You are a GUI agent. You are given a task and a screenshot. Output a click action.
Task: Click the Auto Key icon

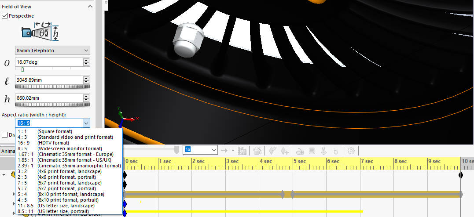(x=272, y=150)
